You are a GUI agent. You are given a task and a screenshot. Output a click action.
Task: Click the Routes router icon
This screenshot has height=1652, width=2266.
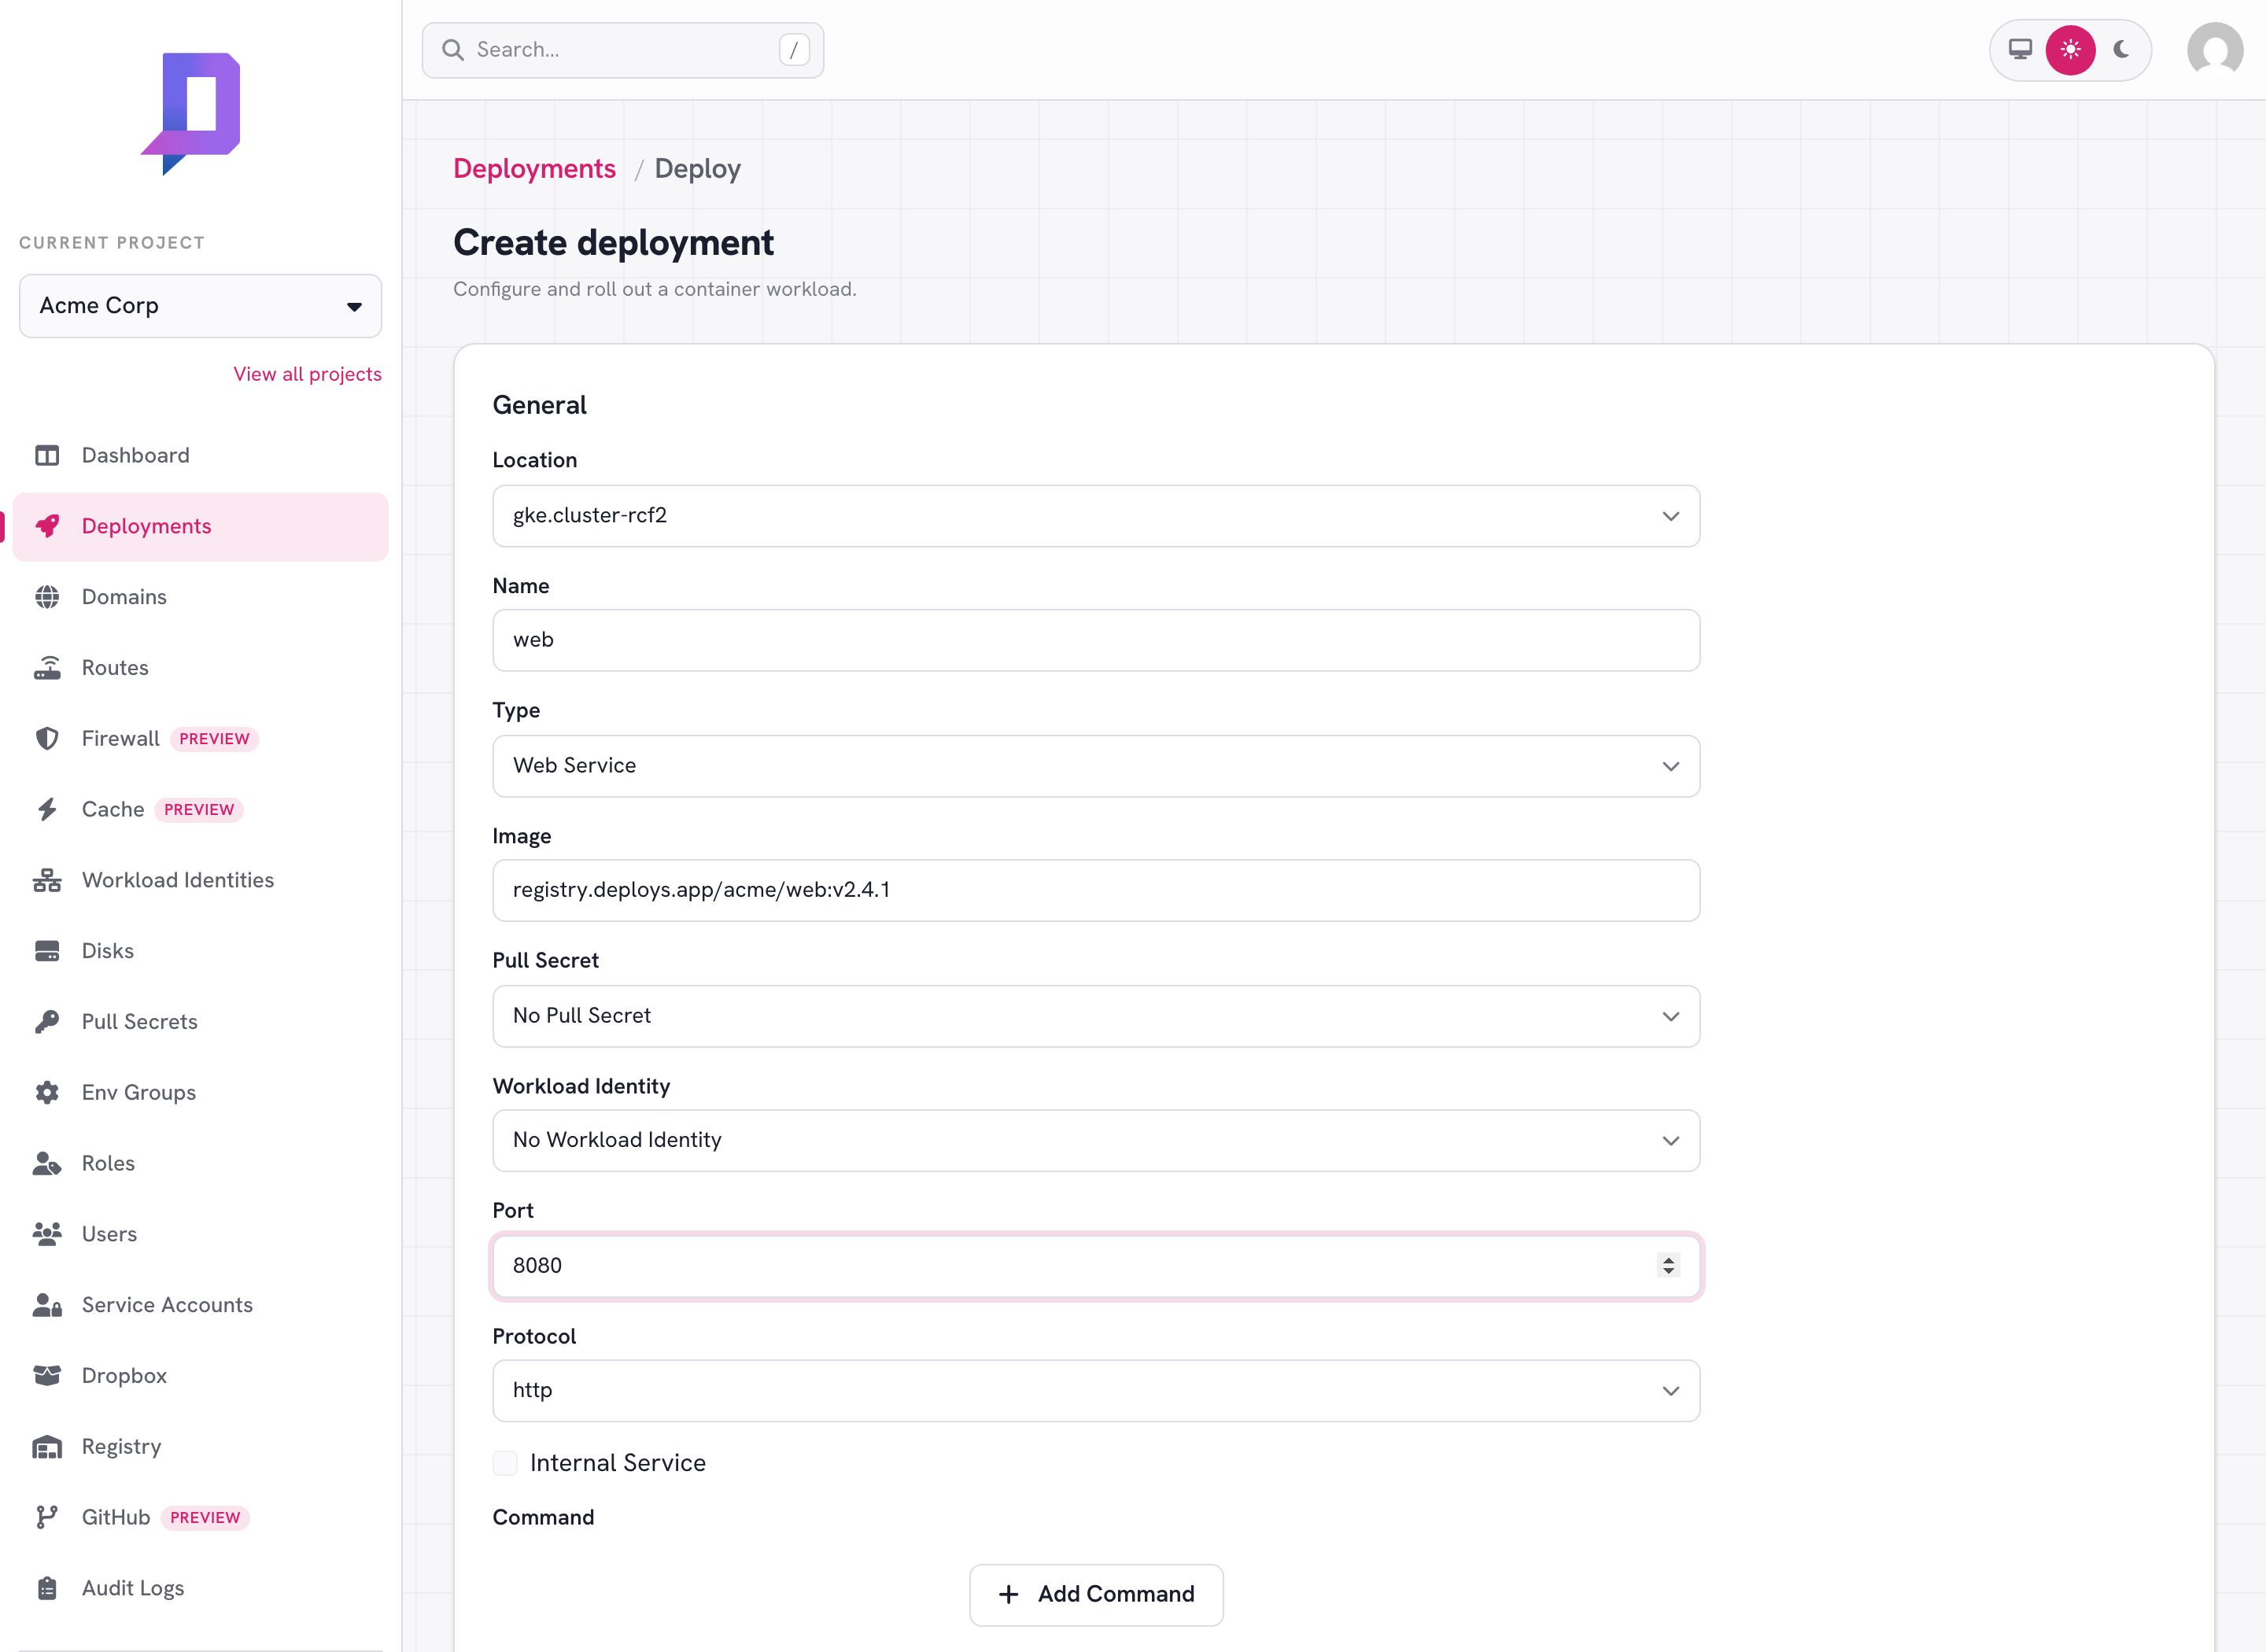pos(47,668)
